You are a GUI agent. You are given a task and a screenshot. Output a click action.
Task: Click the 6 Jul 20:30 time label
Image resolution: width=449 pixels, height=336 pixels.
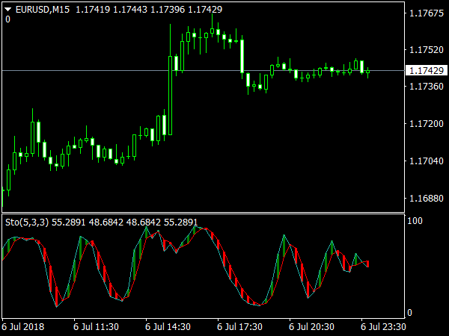pos(311,326)
